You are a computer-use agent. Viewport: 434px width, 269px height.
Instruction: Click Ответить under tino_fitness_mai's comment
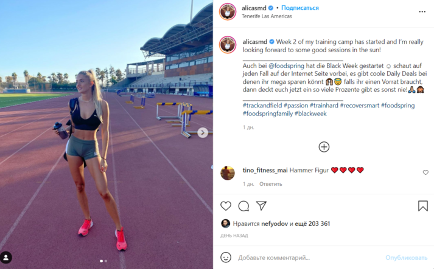click(270, 184)
